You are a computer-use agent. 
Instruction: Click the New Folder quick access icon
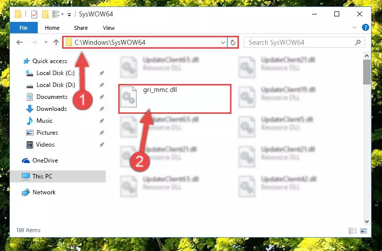tap(45, 14)
